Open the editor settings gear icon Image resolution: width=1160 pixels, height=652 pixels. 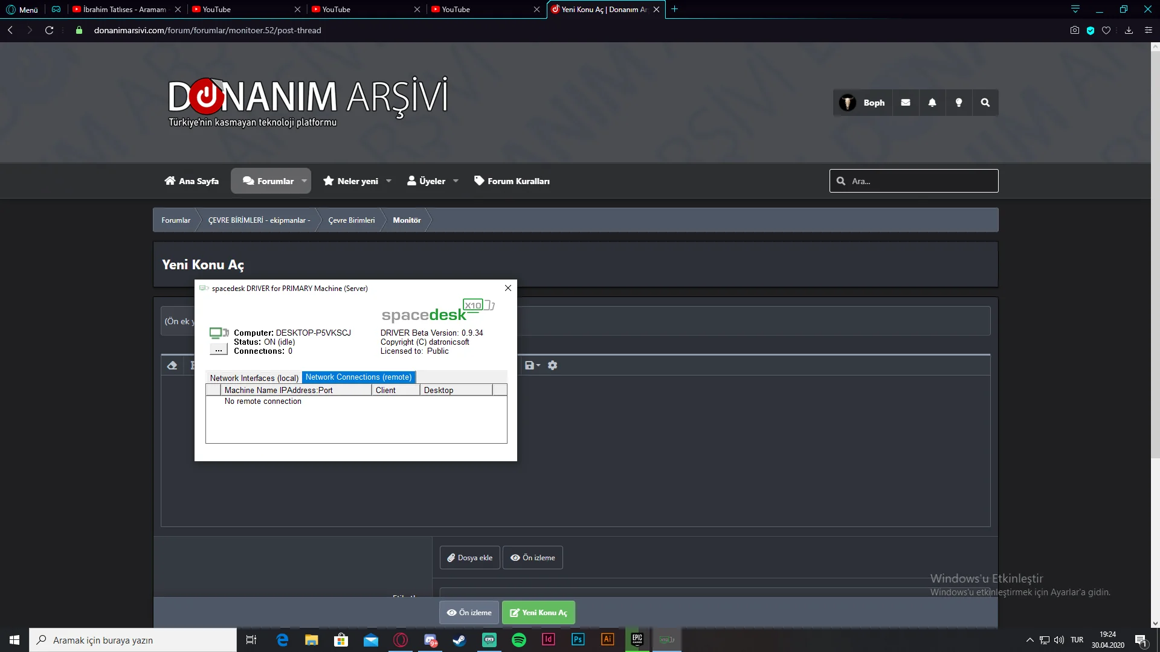tap(552, 365)
